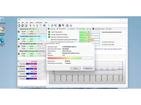Select ADATA SU750 disk in list
This screenshot has height=105, width=141.
click(x=32, y=31)
